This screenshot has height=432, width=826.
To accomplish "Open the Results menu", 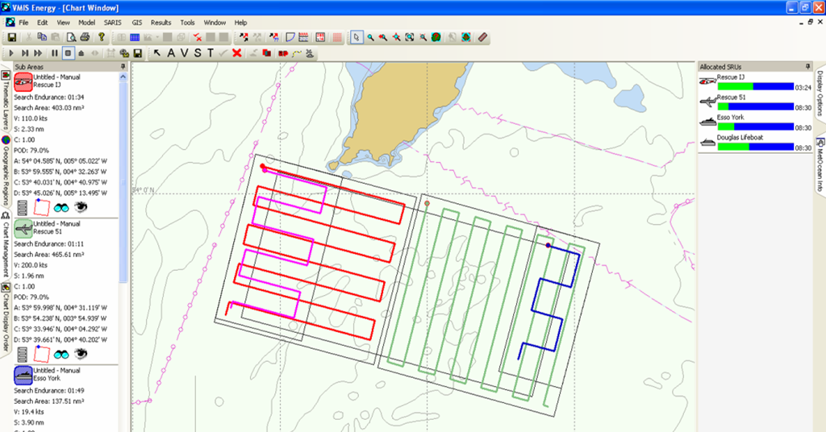I will [x=161, y=23].
